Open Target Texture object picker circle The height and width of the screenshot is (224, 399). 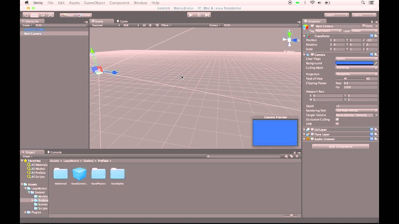376,115
